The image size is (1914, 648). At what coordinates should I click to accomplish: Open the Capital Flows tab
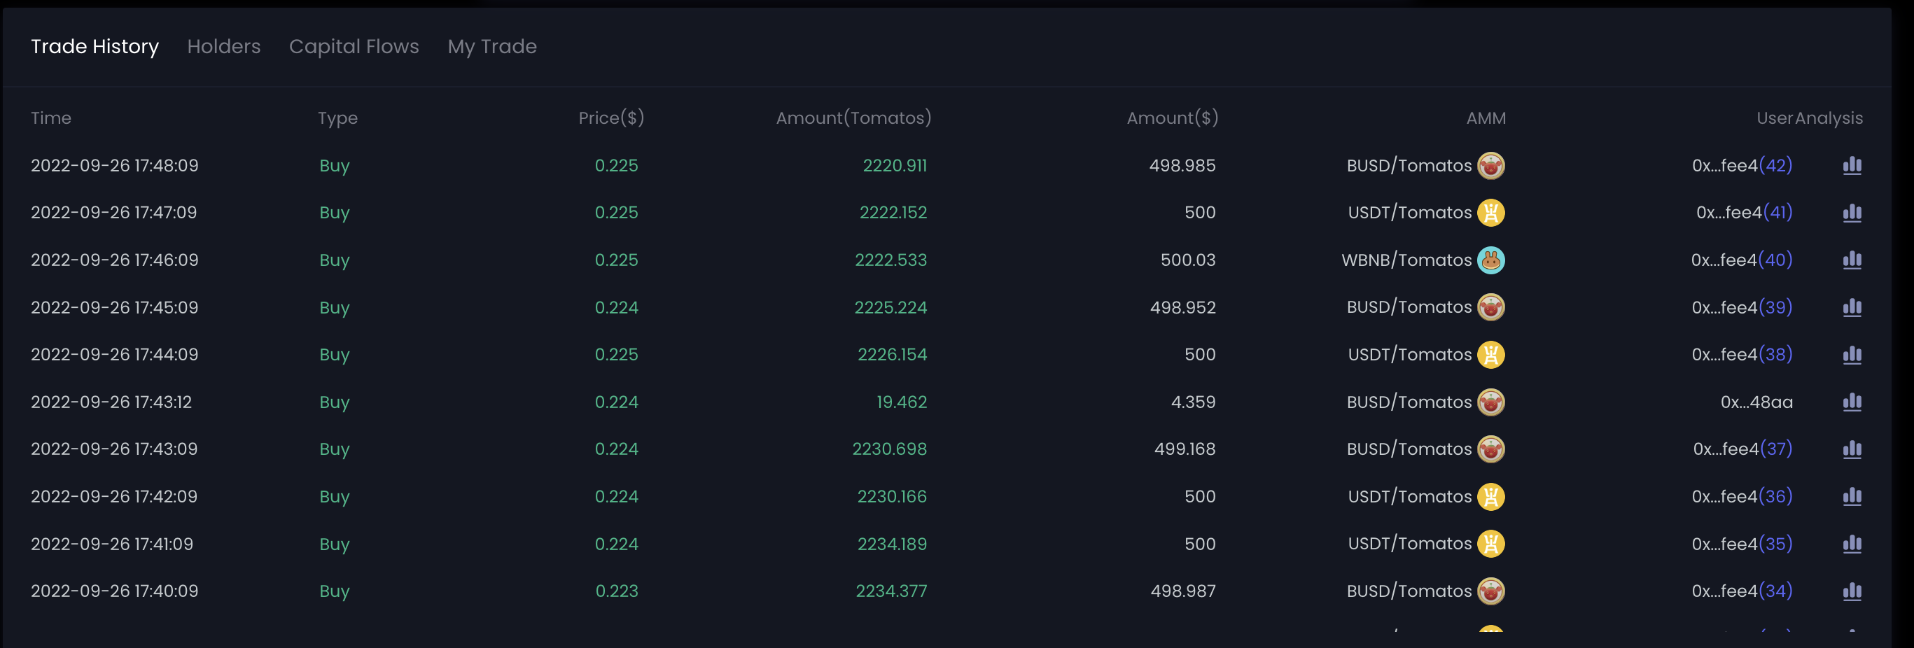354,47
